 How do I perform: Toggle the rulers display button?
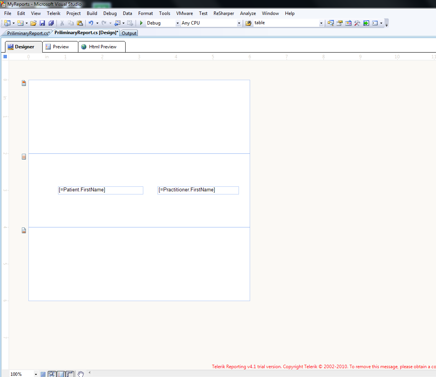tap(70, 374)
